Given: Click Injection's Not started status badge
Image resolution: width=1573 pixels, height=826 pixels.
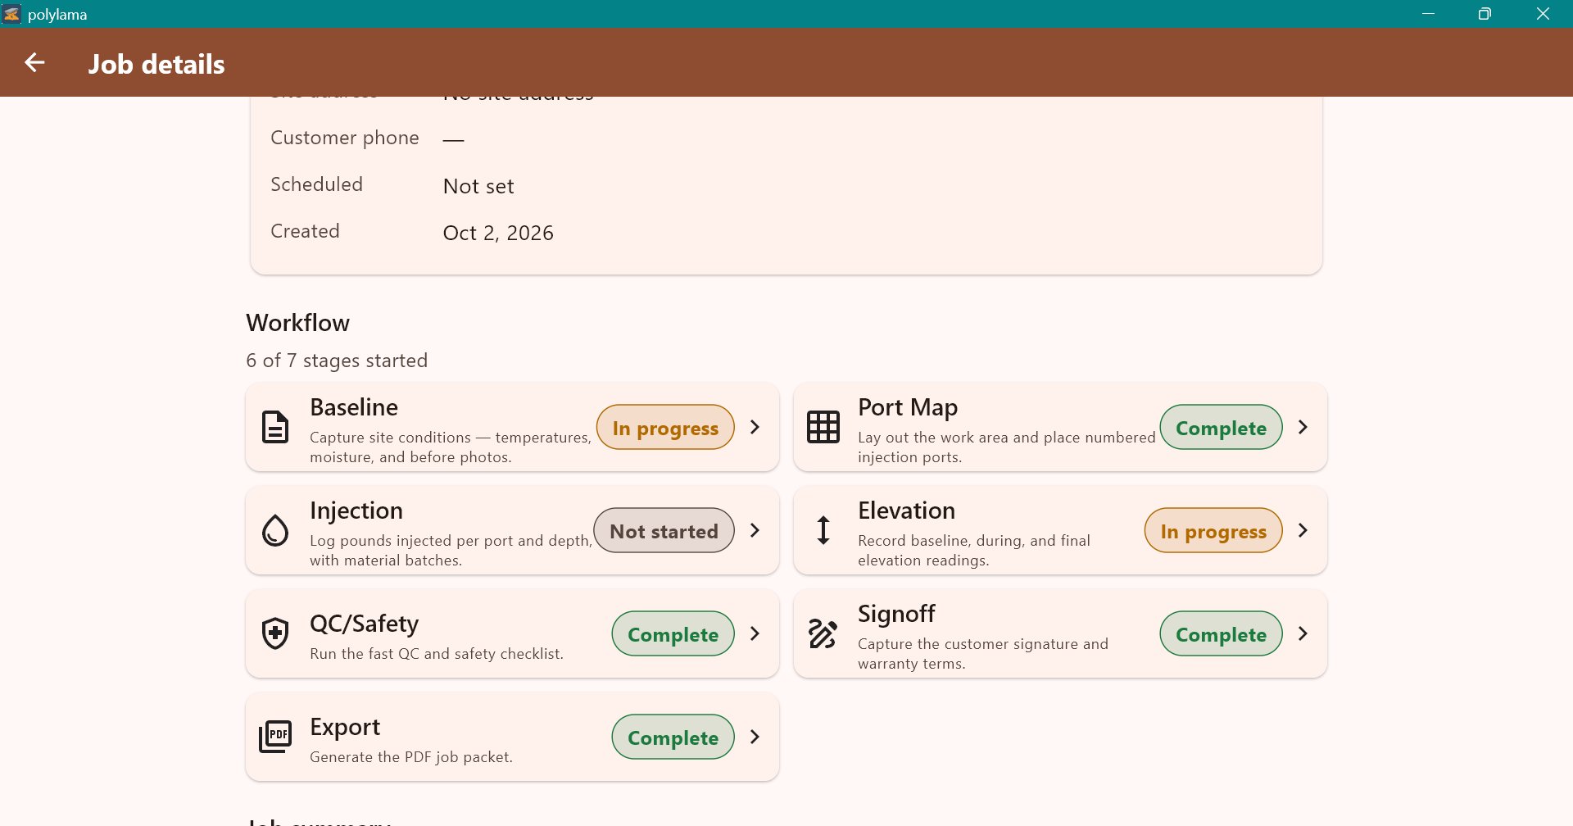Looking at the screenshot, I should 664,530.
